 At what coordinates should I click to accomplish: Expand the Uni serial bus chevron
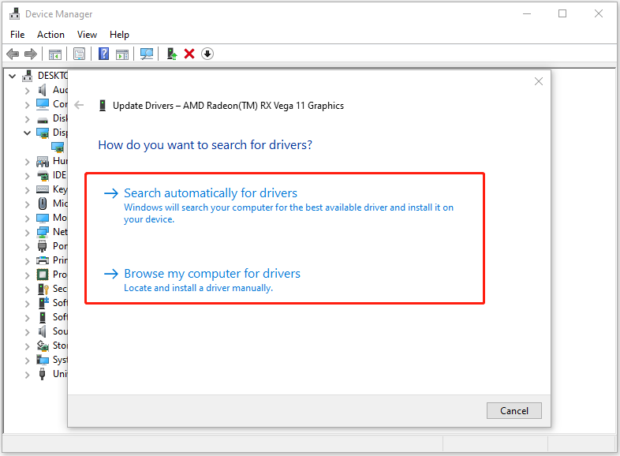tap(27, 375)
